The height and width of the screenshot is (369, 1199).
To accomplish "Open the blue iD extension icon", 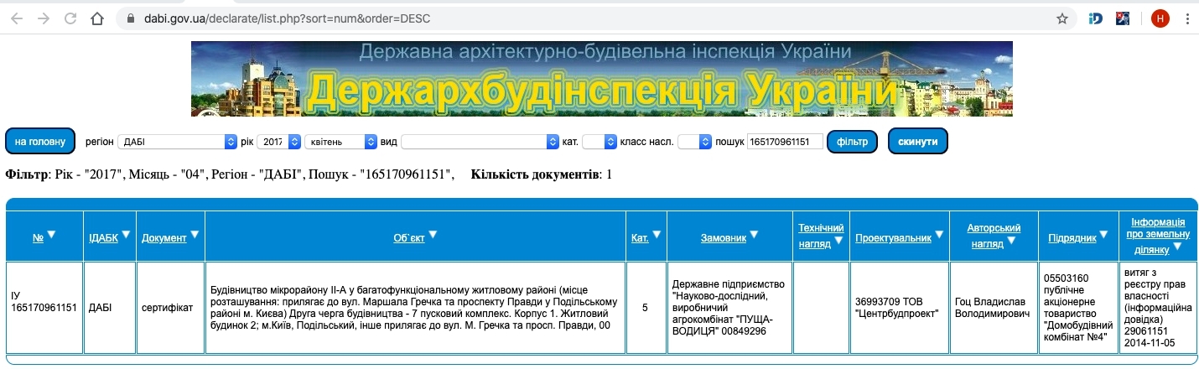I will [1095, 18].
